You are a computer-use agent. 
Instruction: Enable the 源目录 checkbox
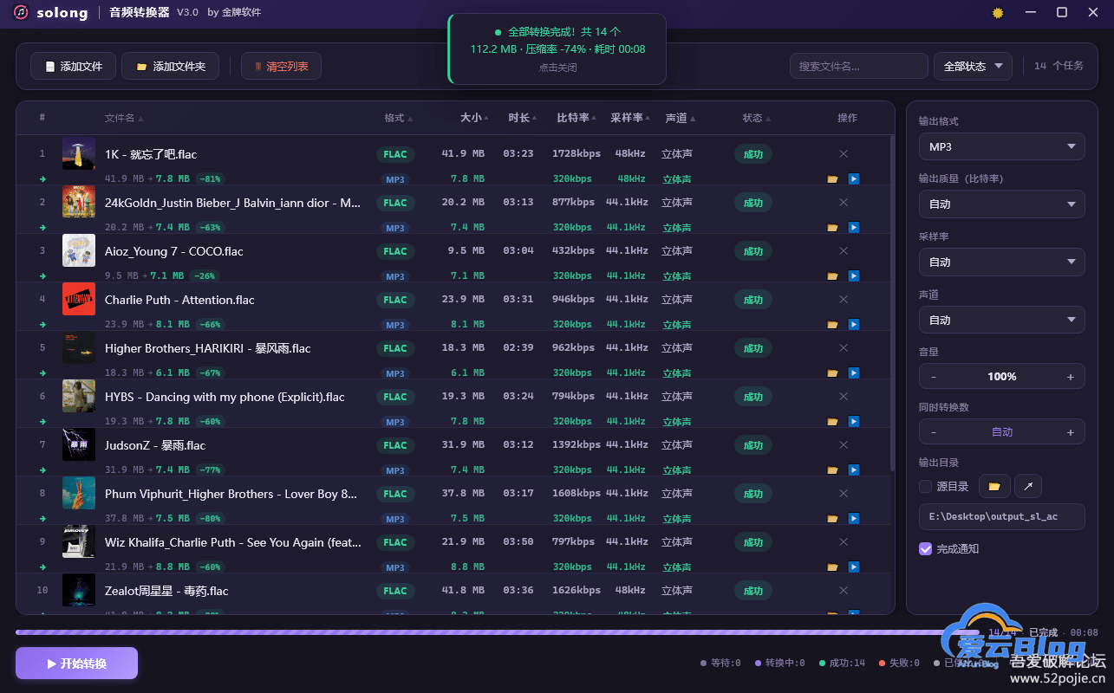tap(925, 487)
